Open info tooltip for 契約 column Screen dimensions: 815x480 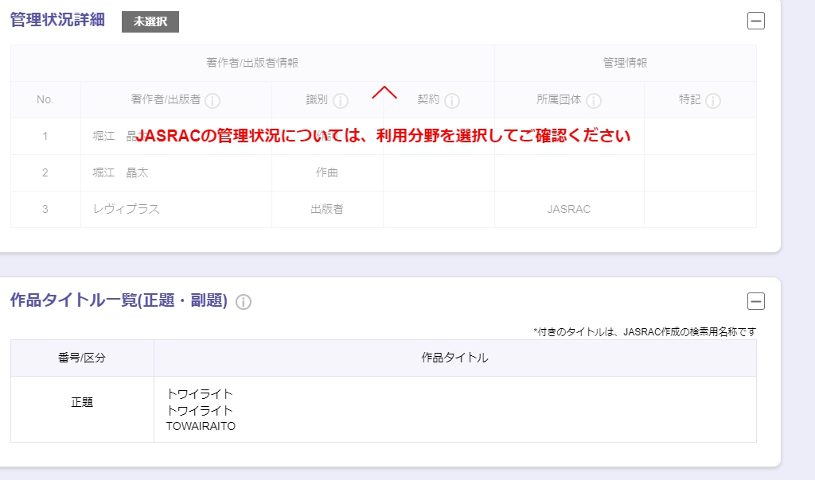(452, 101)
